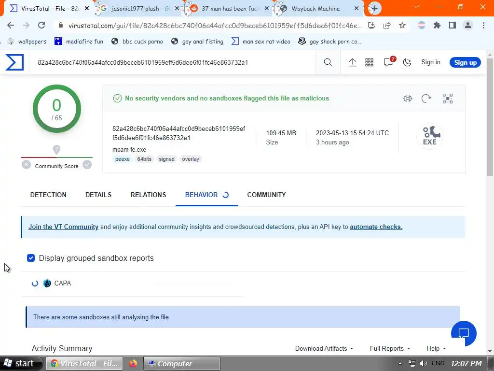Open notifications speech bubble icon
This screenshot has height=371, width=494.
coord(389,62)
